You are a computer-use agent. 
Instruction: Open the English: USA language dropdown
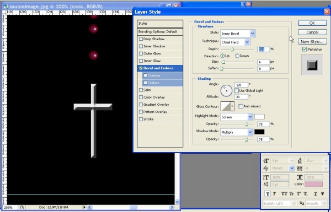tap(293, 203)
